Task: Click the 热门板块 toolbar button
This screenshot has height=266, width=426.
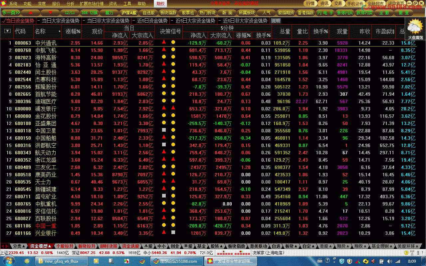Action: point(207,13)
